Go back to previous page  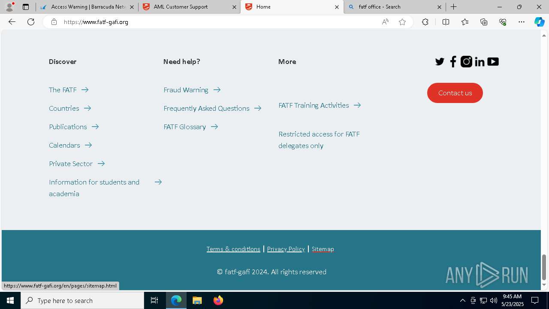pyautogui.click(x=12, y=22)
